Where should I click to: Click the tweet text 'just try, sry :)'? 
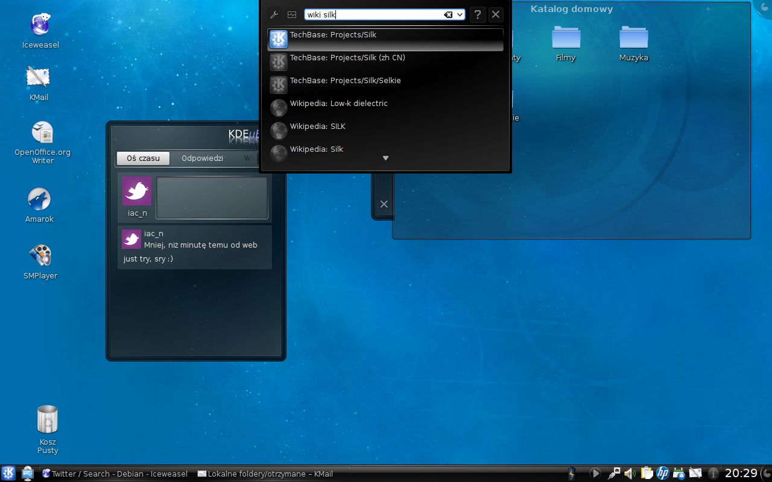148,259
